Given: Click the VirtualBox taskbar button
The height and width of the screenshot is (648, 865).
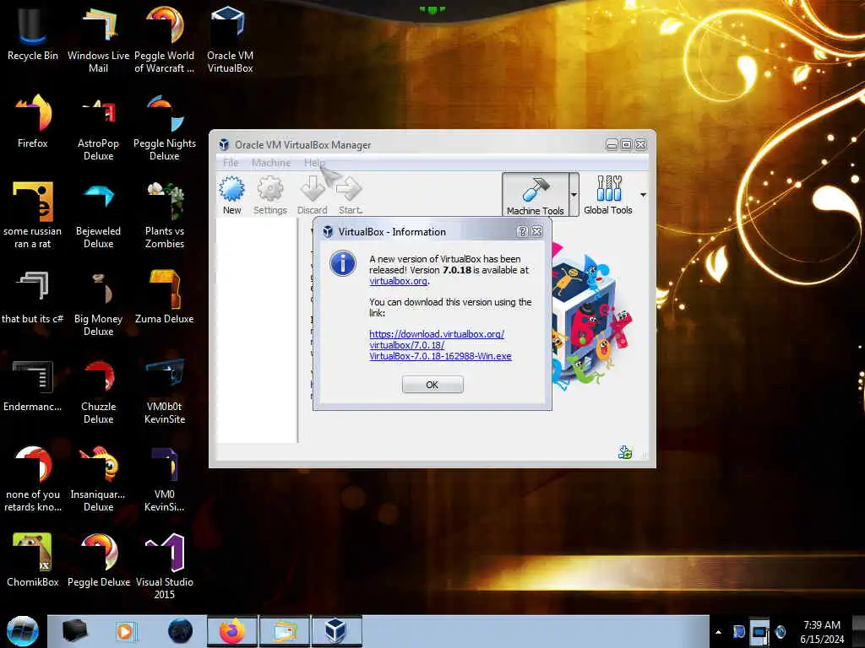Looking at the screenshot, I should 336,631.
